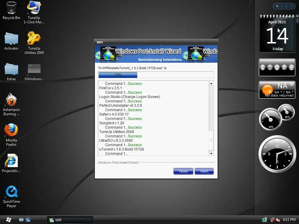Viewport: 299px width, 224px height.
Task: Select the 'TuneUp Utilities 2009' log line
Action: (x=117, y=132)
